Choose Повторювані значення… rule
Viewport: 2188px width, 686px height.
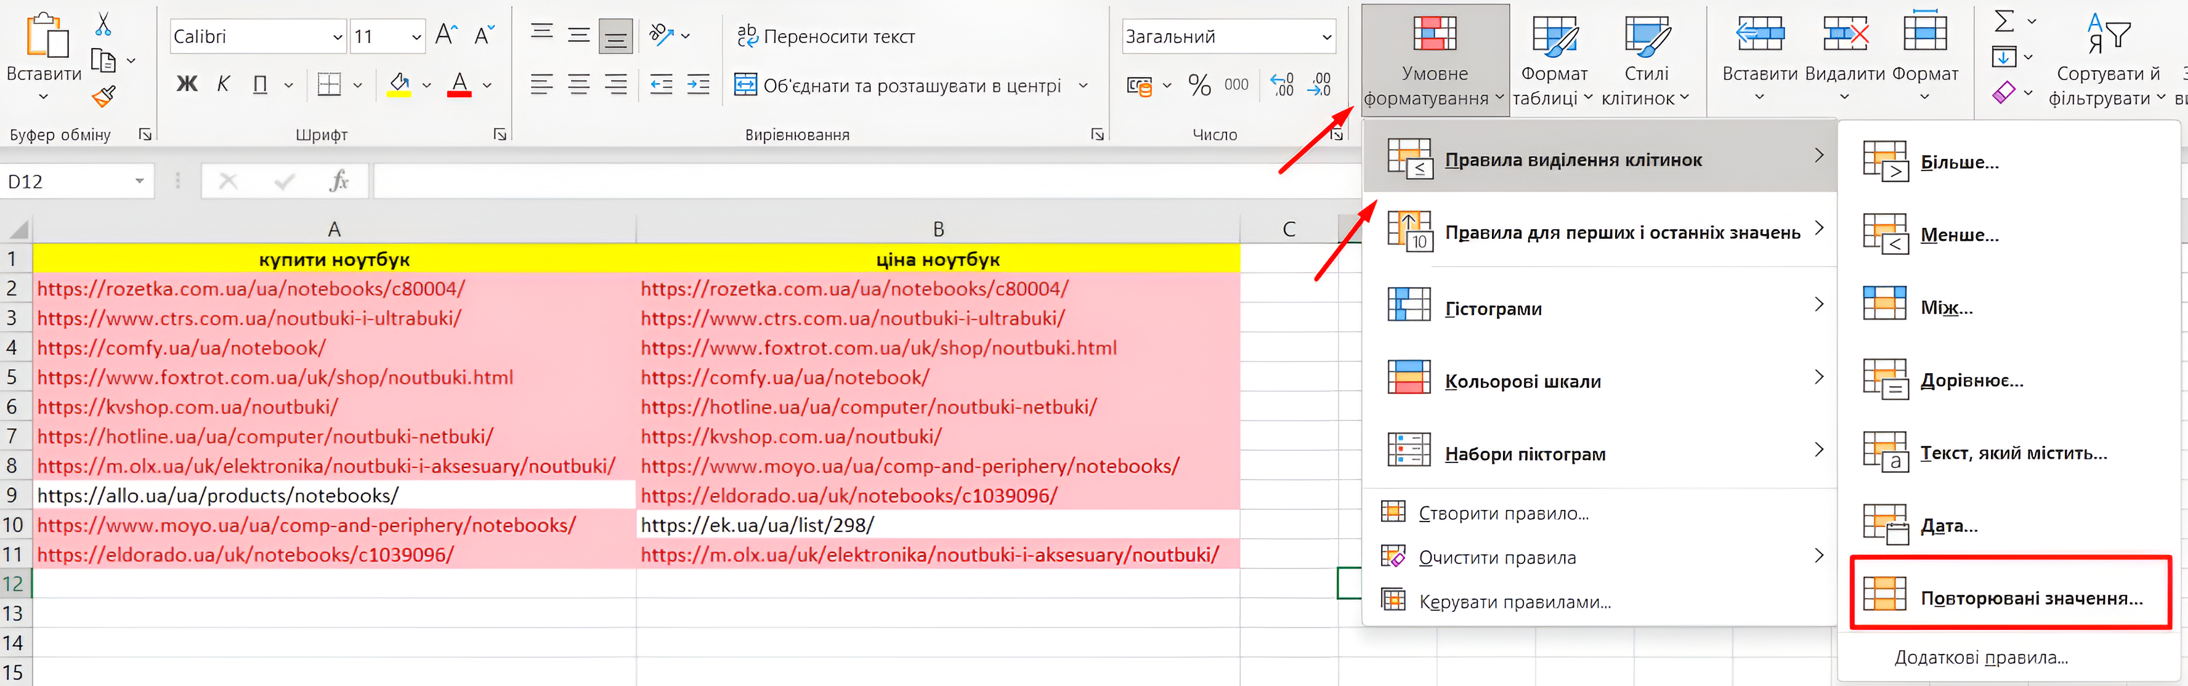pyautogui.click(x=2009, y=594)
